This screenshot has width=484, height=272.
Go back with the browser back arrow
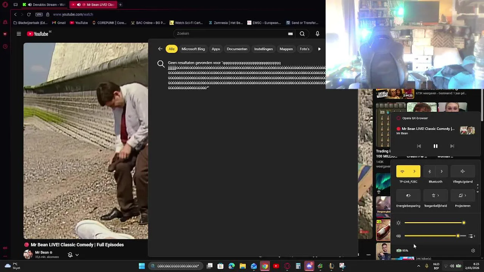(x=15, y=14)
